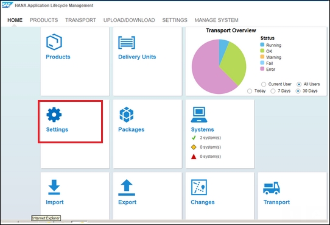Click the HANA Application Lifecycle Management title
The image size is (330, 225).
coord(54,5)
